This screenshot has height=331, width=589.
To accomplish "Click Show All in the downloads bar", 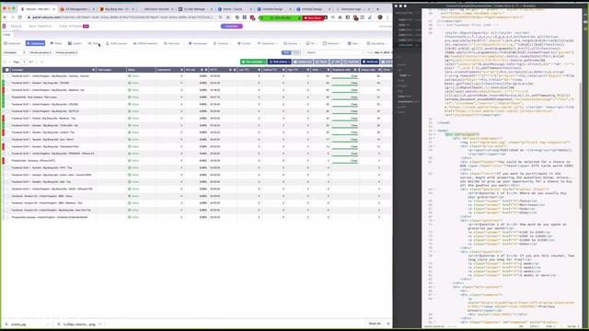I will pyautogui.click(x=375, y=324).
